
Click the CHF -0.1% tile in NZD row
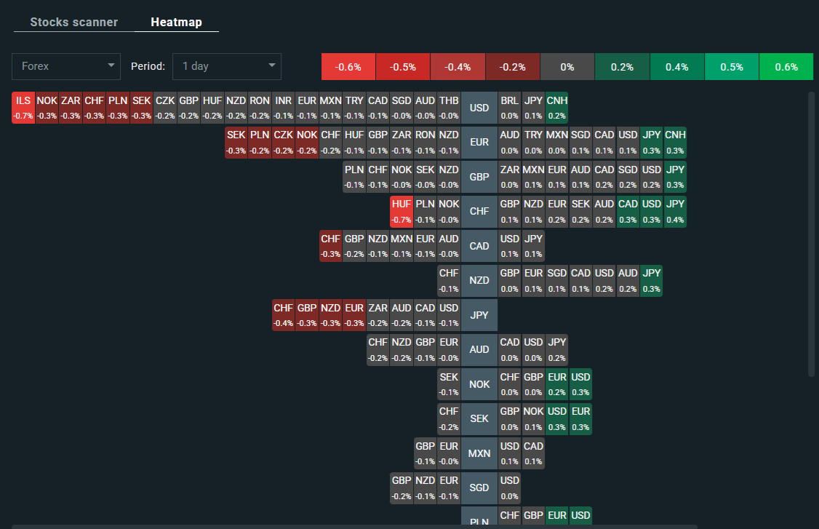(449, 280)
